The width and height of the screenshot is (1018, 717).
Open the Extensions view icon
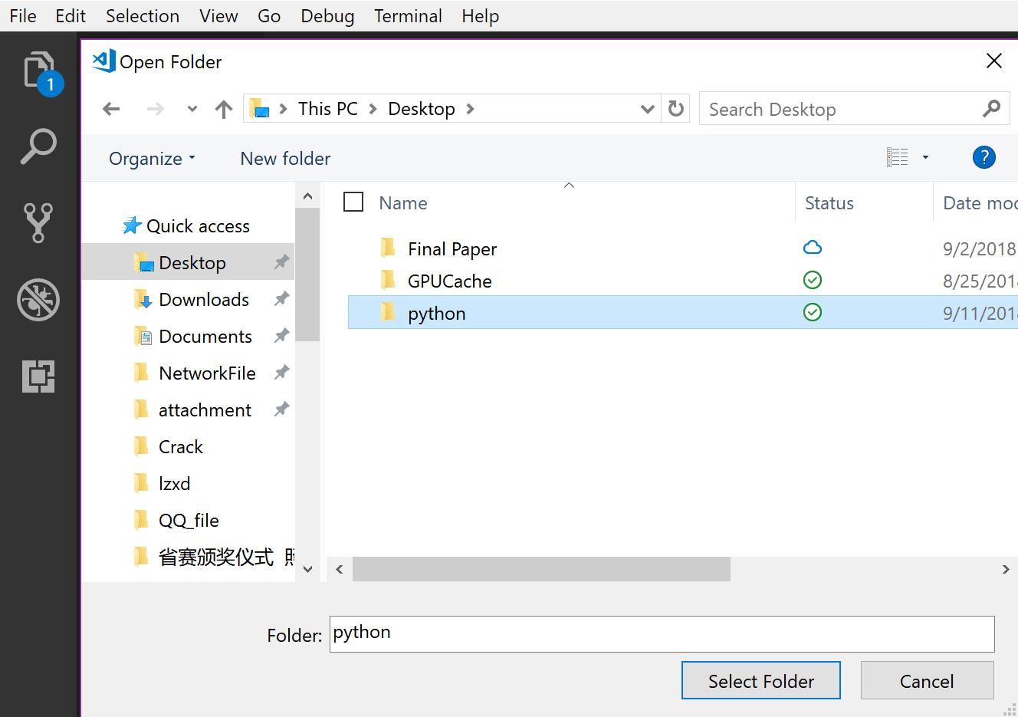click(x=38, y=376)
